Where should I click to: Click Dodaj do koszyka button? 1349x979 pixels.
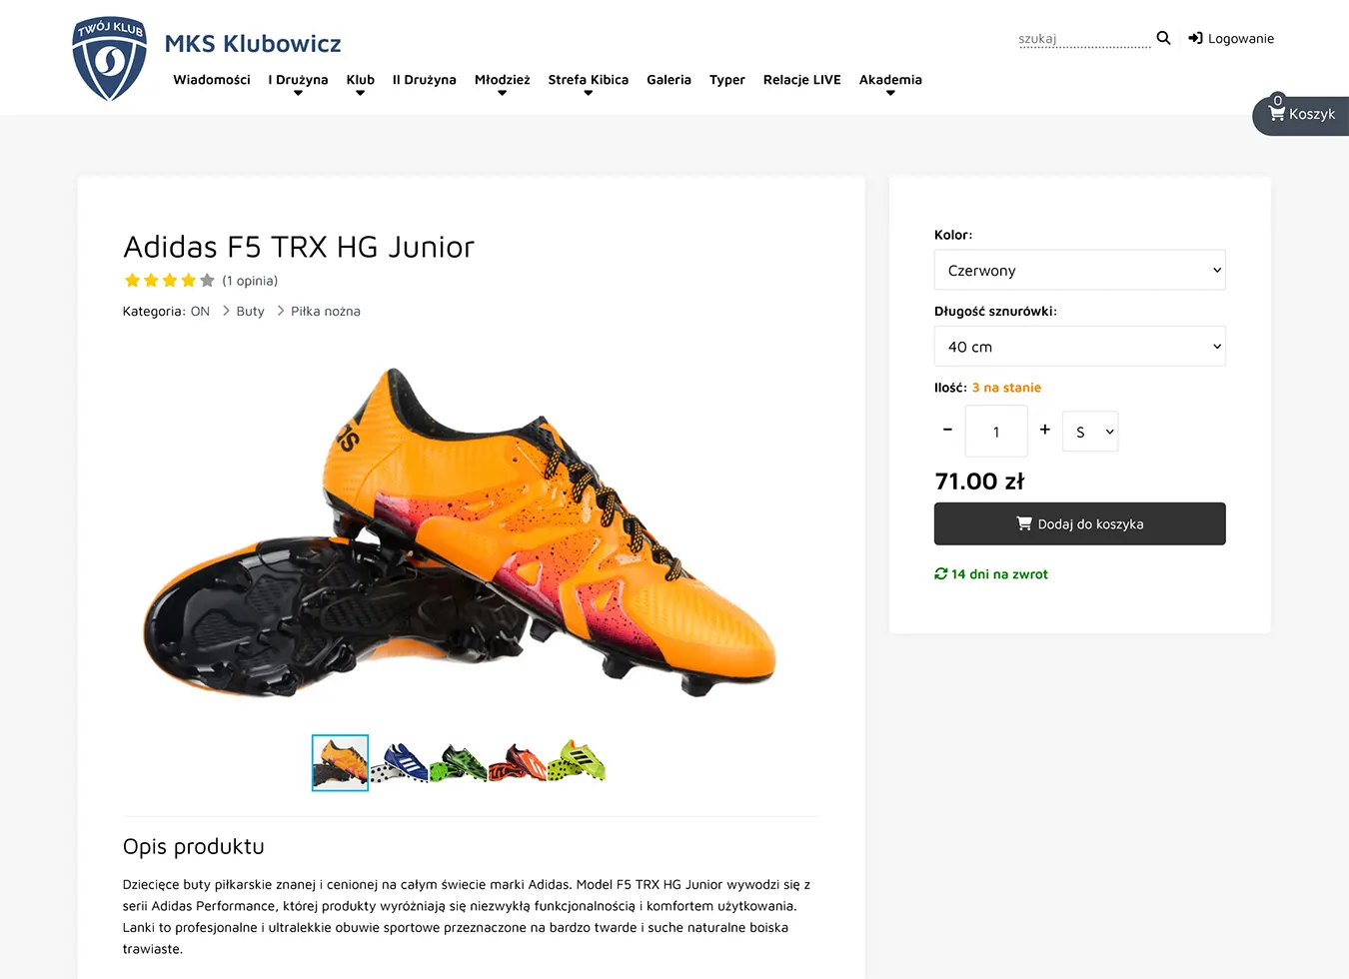point(1079,523)
